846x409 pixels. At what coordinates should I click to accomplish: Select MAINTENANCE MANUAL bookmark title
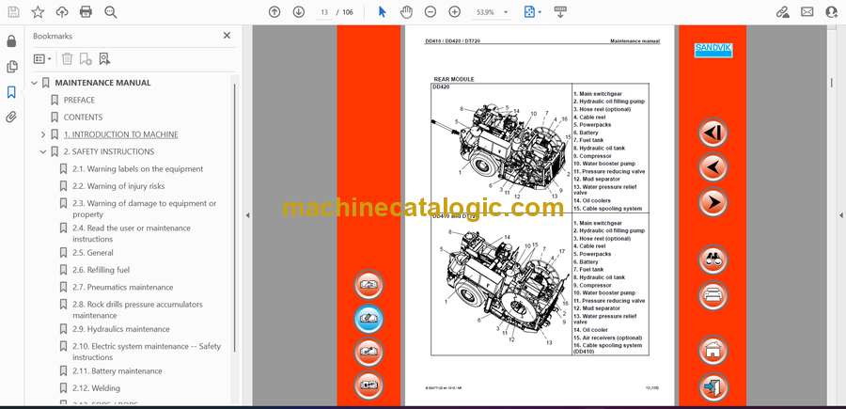tap(103, 83)
